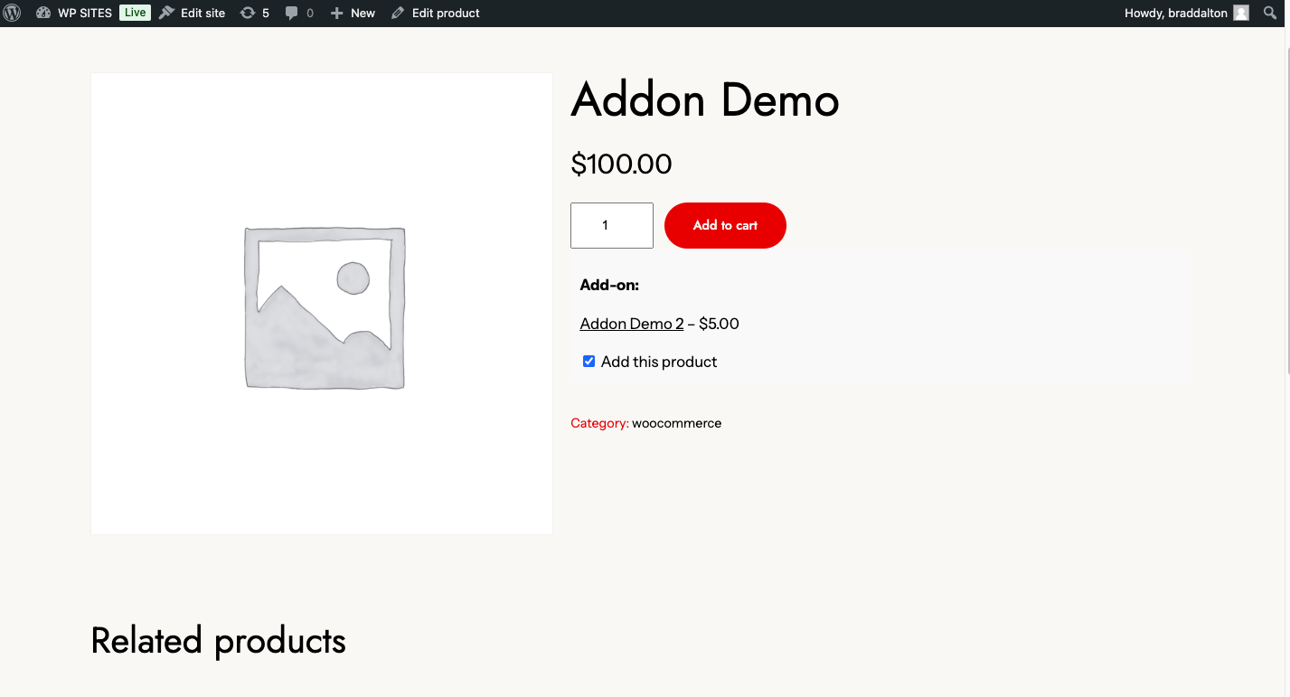Click the braddalton user avatar
The image size is (1290, 697).
1241,13
